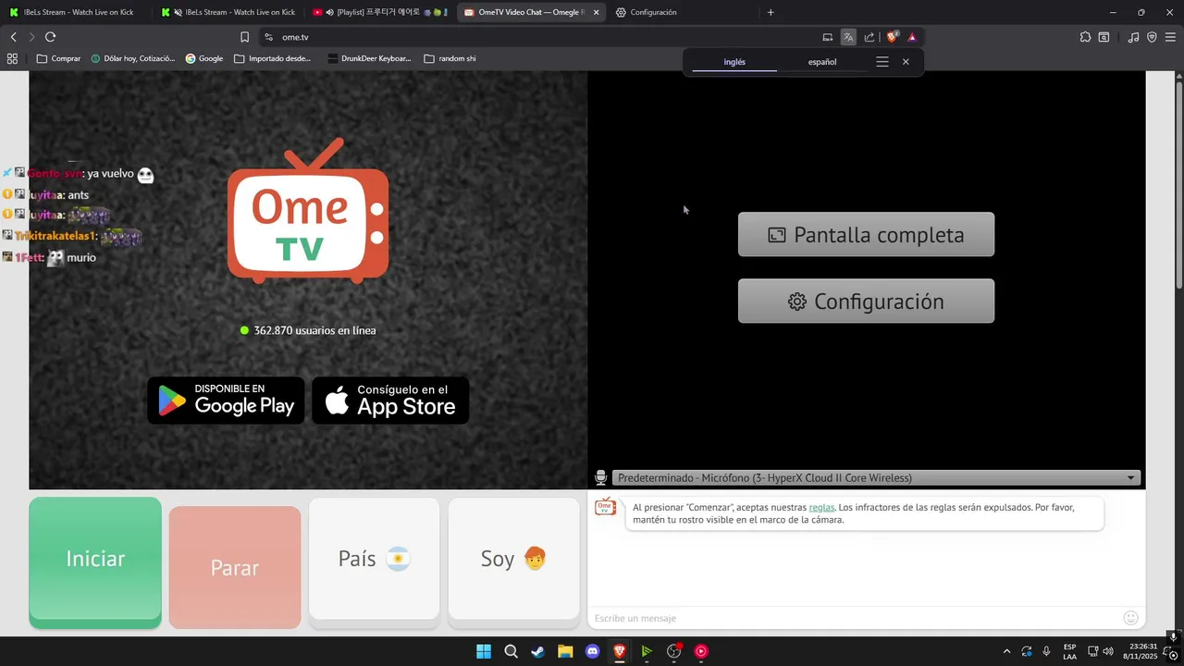This screenshot has width=1184, height=666.
Task: Open the DrunkDeer Keyboard bookmark
Action: (369, 58)
